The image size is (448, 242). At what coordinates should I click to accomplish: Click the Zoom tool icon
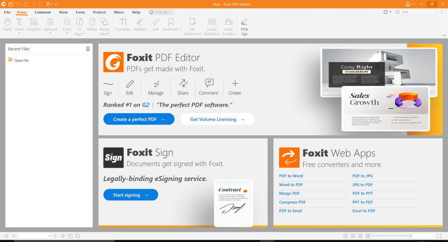coord(67,22)
